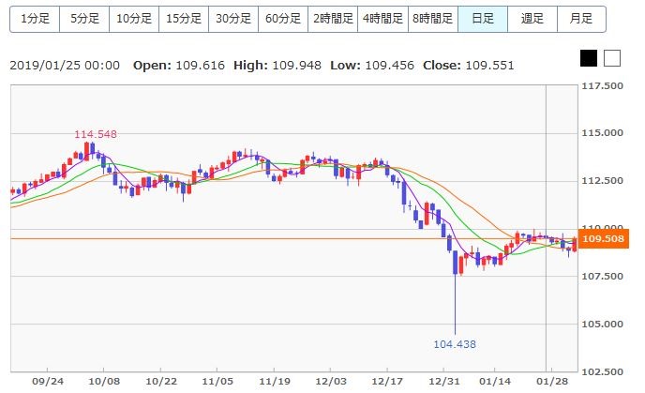This screenshot has width=645, height=393.
Task: Click the peak candle under 114.548
Action: (86, 151)
